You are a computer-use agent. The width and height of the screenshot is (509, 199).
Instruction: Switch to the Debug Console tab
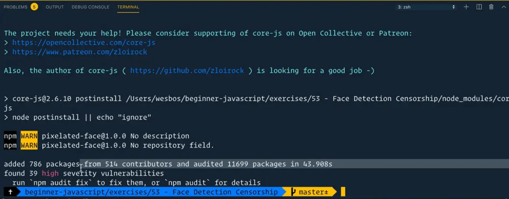pyautogui.click(x=90, y=7)
